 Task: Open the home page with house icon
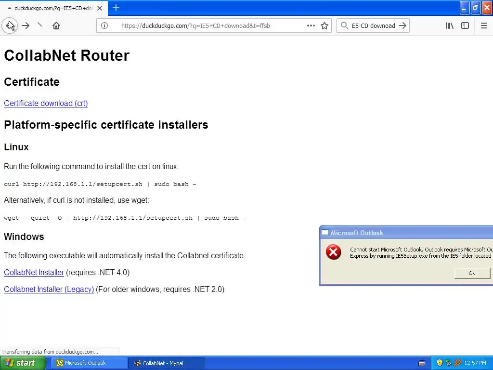click(x=56, y=26)
